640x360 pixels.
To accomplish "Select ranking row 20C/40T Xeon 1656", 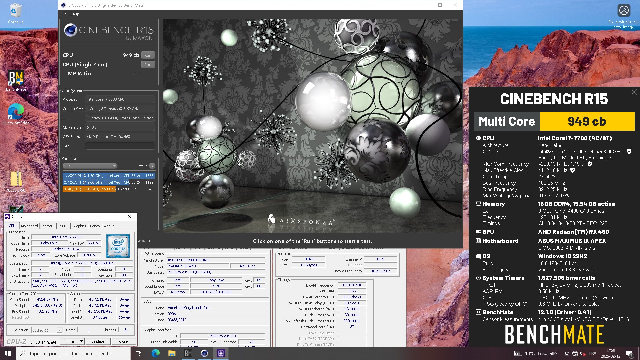I will tap(109, 176).
